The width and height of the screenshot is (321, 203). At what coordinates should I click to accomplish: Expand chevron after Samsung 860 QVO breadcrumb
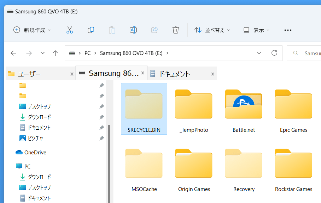click(168, 53)
